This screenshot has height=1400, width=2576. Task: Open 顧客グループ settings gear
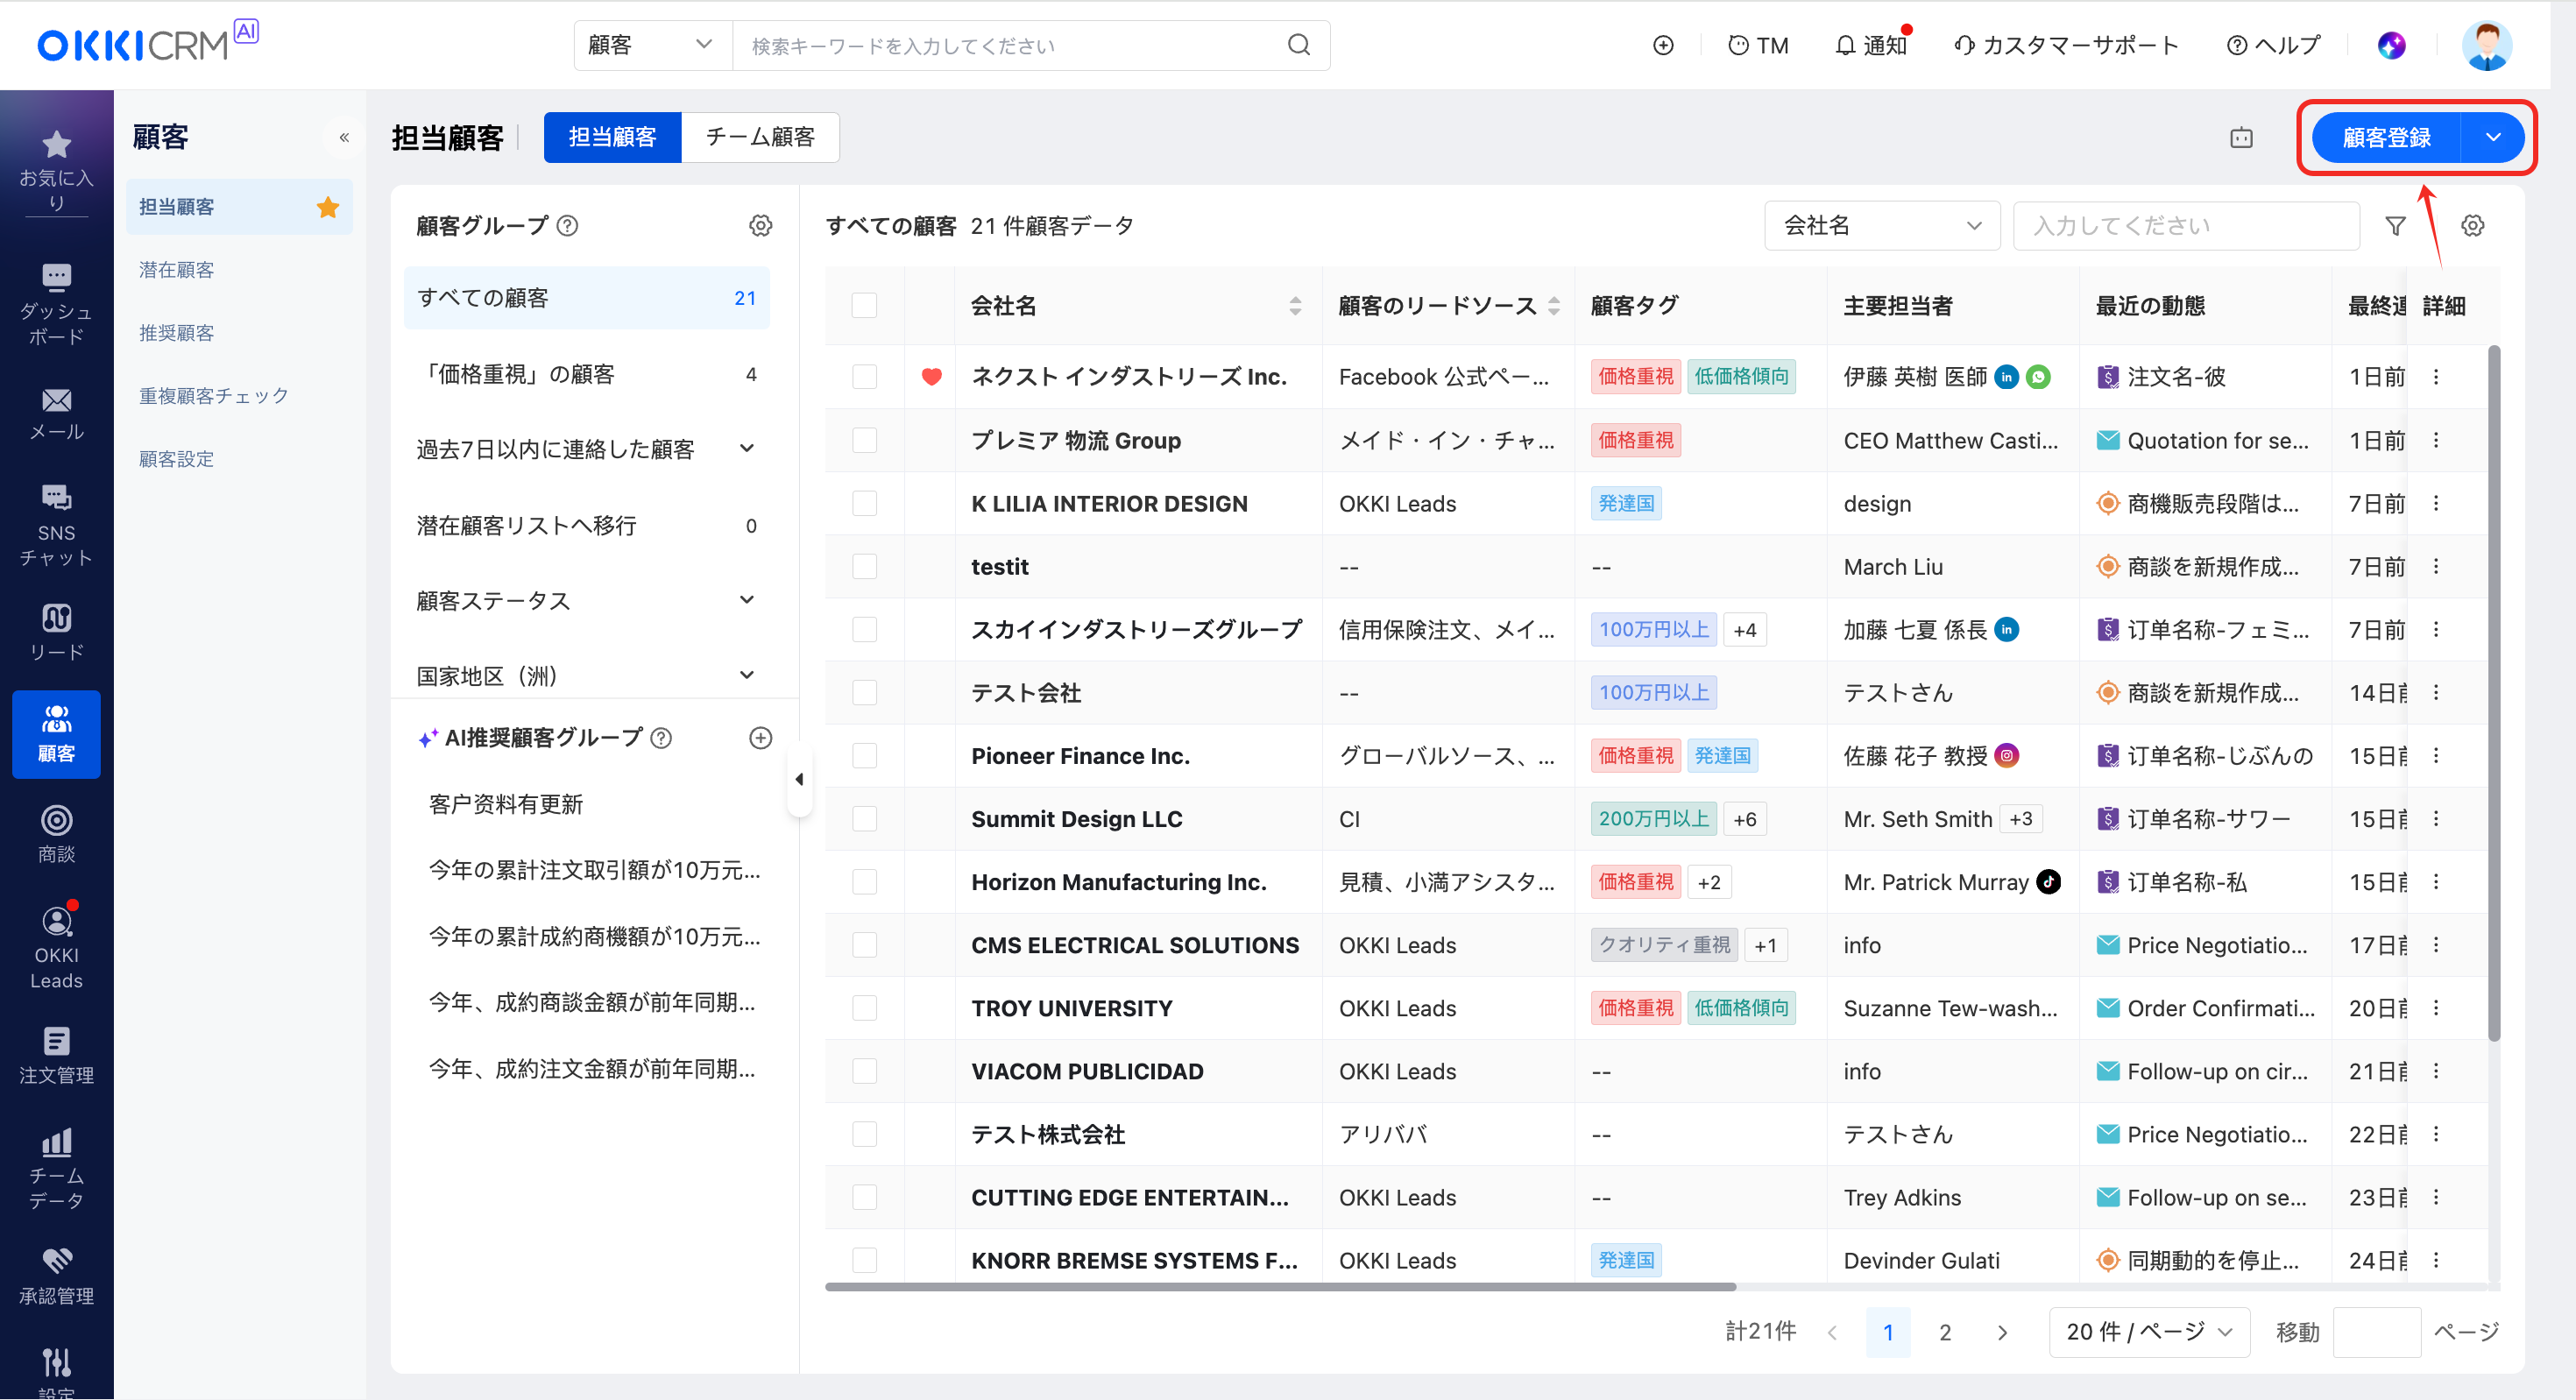tap(760, 226)
